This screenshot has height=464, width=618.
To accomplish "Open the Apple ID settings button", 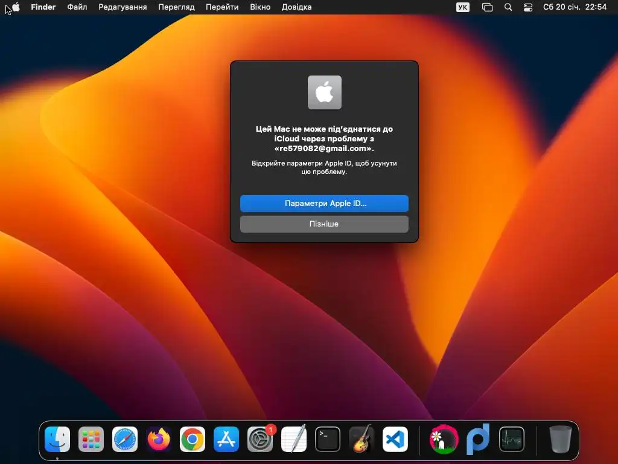I will pyautogui.click(x=324, y=203).
